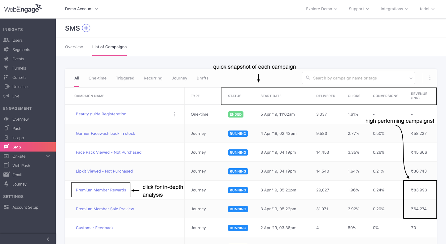Expand the Integrations menu
The width and height of the screenshot is (446, 244).
click(395, 9)
